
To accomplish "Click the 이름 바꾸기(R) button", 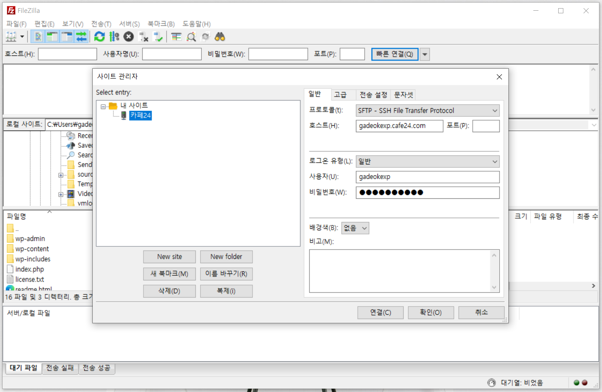I will pos(226,274).
